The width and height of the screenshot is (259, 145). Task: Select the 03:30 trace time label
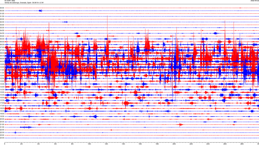[x=2, y=28]
